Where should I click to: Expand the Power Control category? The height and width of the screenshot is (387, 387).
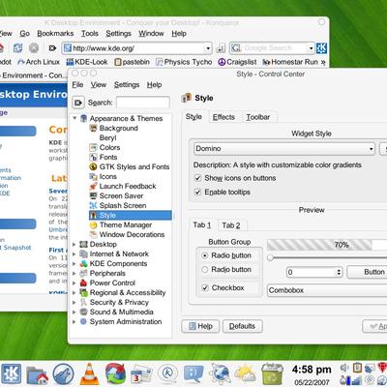74,283
